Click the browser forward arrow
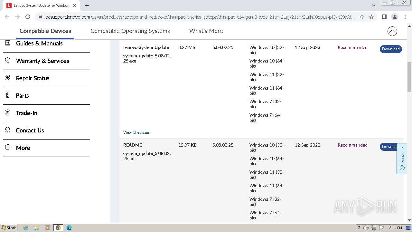Viewport: 412px width, 232px height. 17,17
